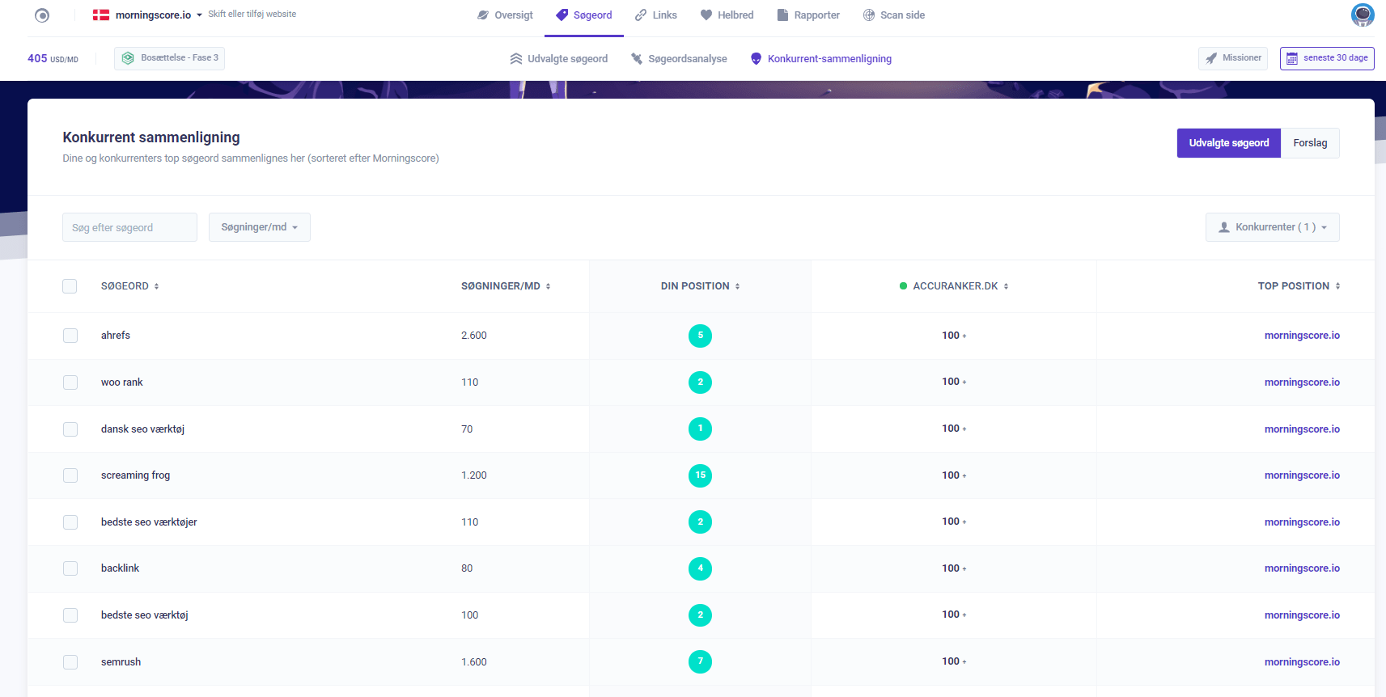Focus the Søg efter søgeord search field
1386x697 pixels.
129,227
